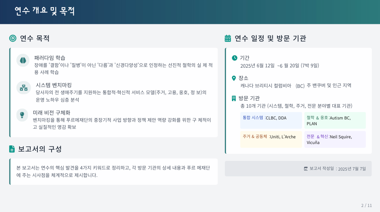Click the 방문 기관 label

pos(249,98)
